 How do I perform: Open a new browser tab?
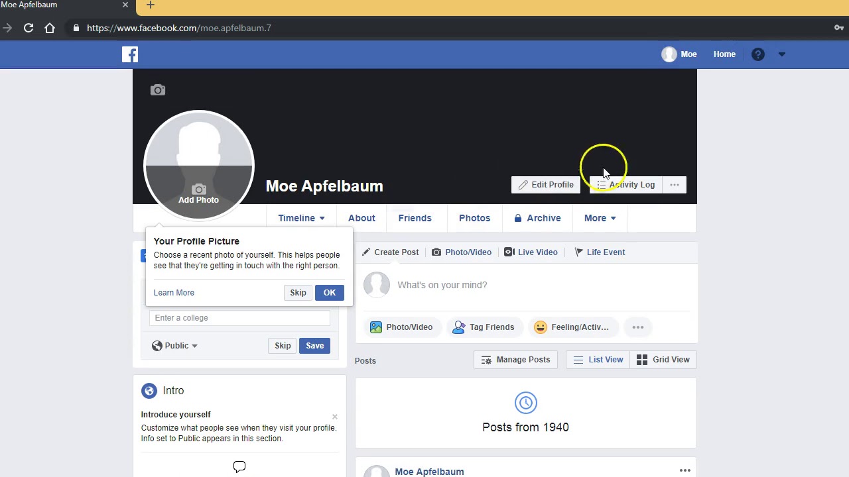click(151, 5)
